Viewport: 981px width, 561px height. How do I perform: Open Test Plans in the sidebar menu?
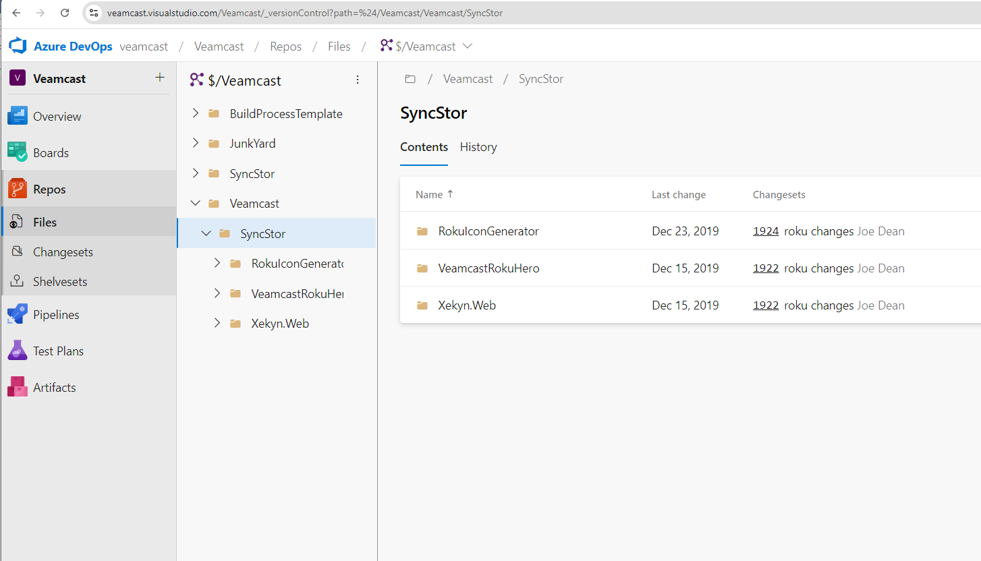(x=59, y=351)
